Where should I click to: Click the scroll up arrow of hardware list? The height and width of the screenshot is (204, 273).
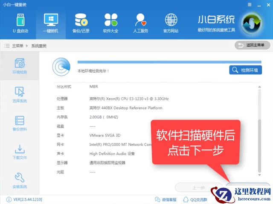coord(259,87)
